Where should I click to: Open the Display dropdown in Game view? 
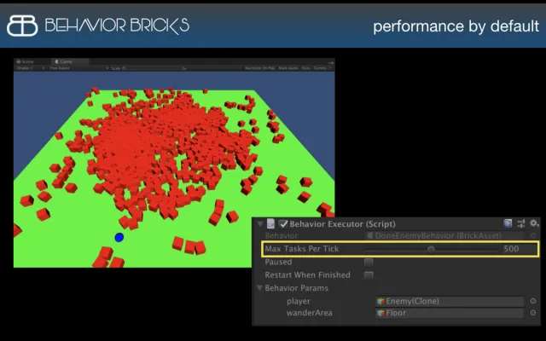[31, 68]
